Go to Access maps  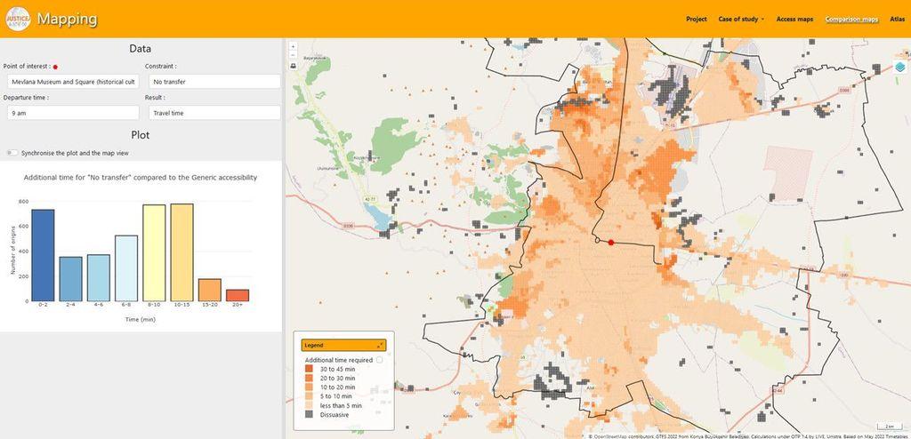point(794,20)
